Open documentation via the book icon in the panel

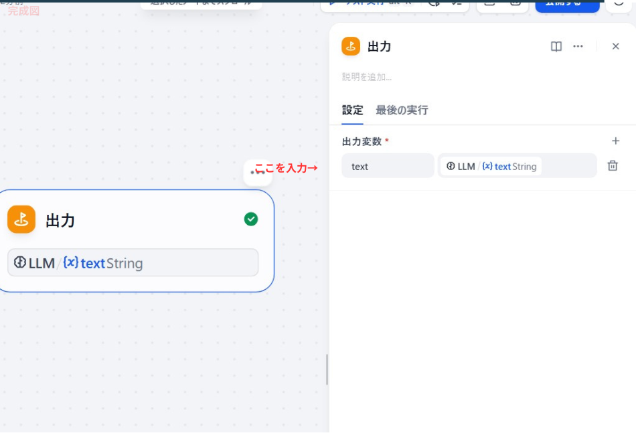tap(556, 46)
